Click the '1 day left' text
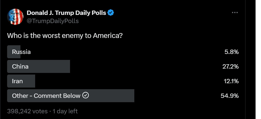 [x=65, y=111]
